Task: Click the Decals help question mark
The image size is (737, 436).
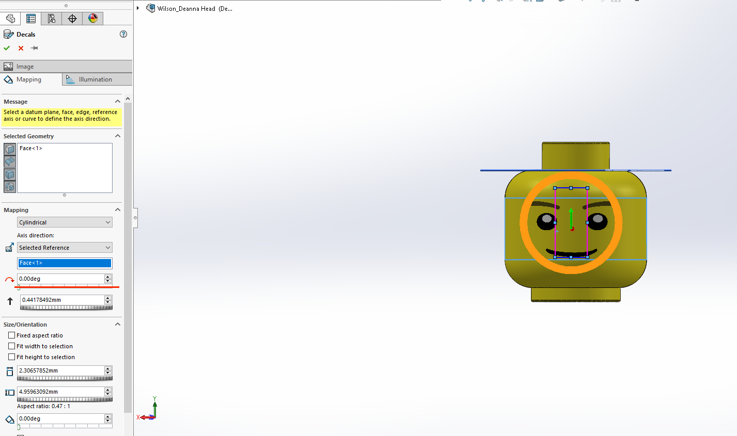Action: point(123,34)
